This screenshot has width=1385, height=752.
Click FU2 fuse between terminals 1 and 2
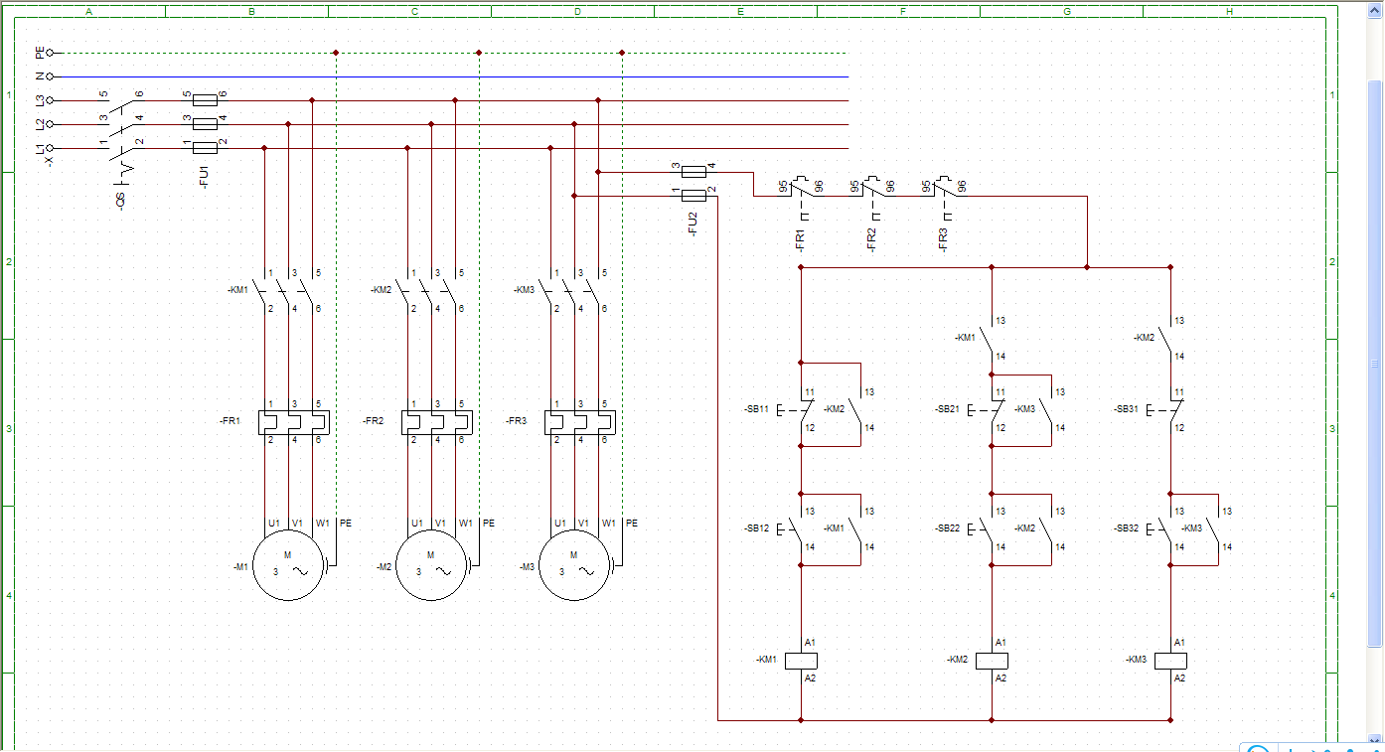click(693, 195)
